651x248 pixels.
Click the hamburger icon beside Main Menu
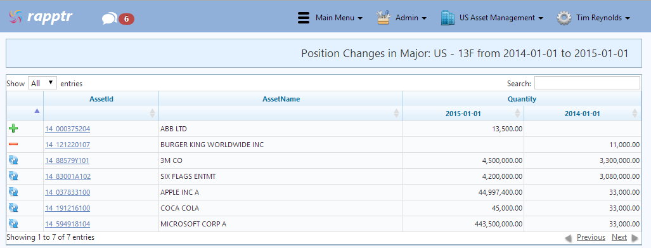coord(304,18)
